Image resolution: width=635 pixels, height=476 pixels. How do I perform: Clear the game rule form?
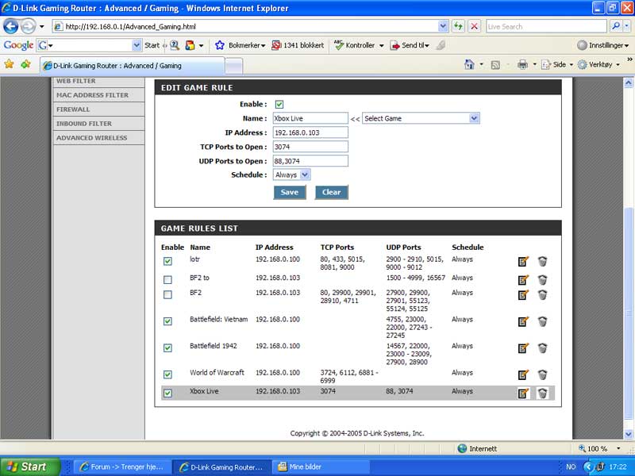tap(331, 192)
